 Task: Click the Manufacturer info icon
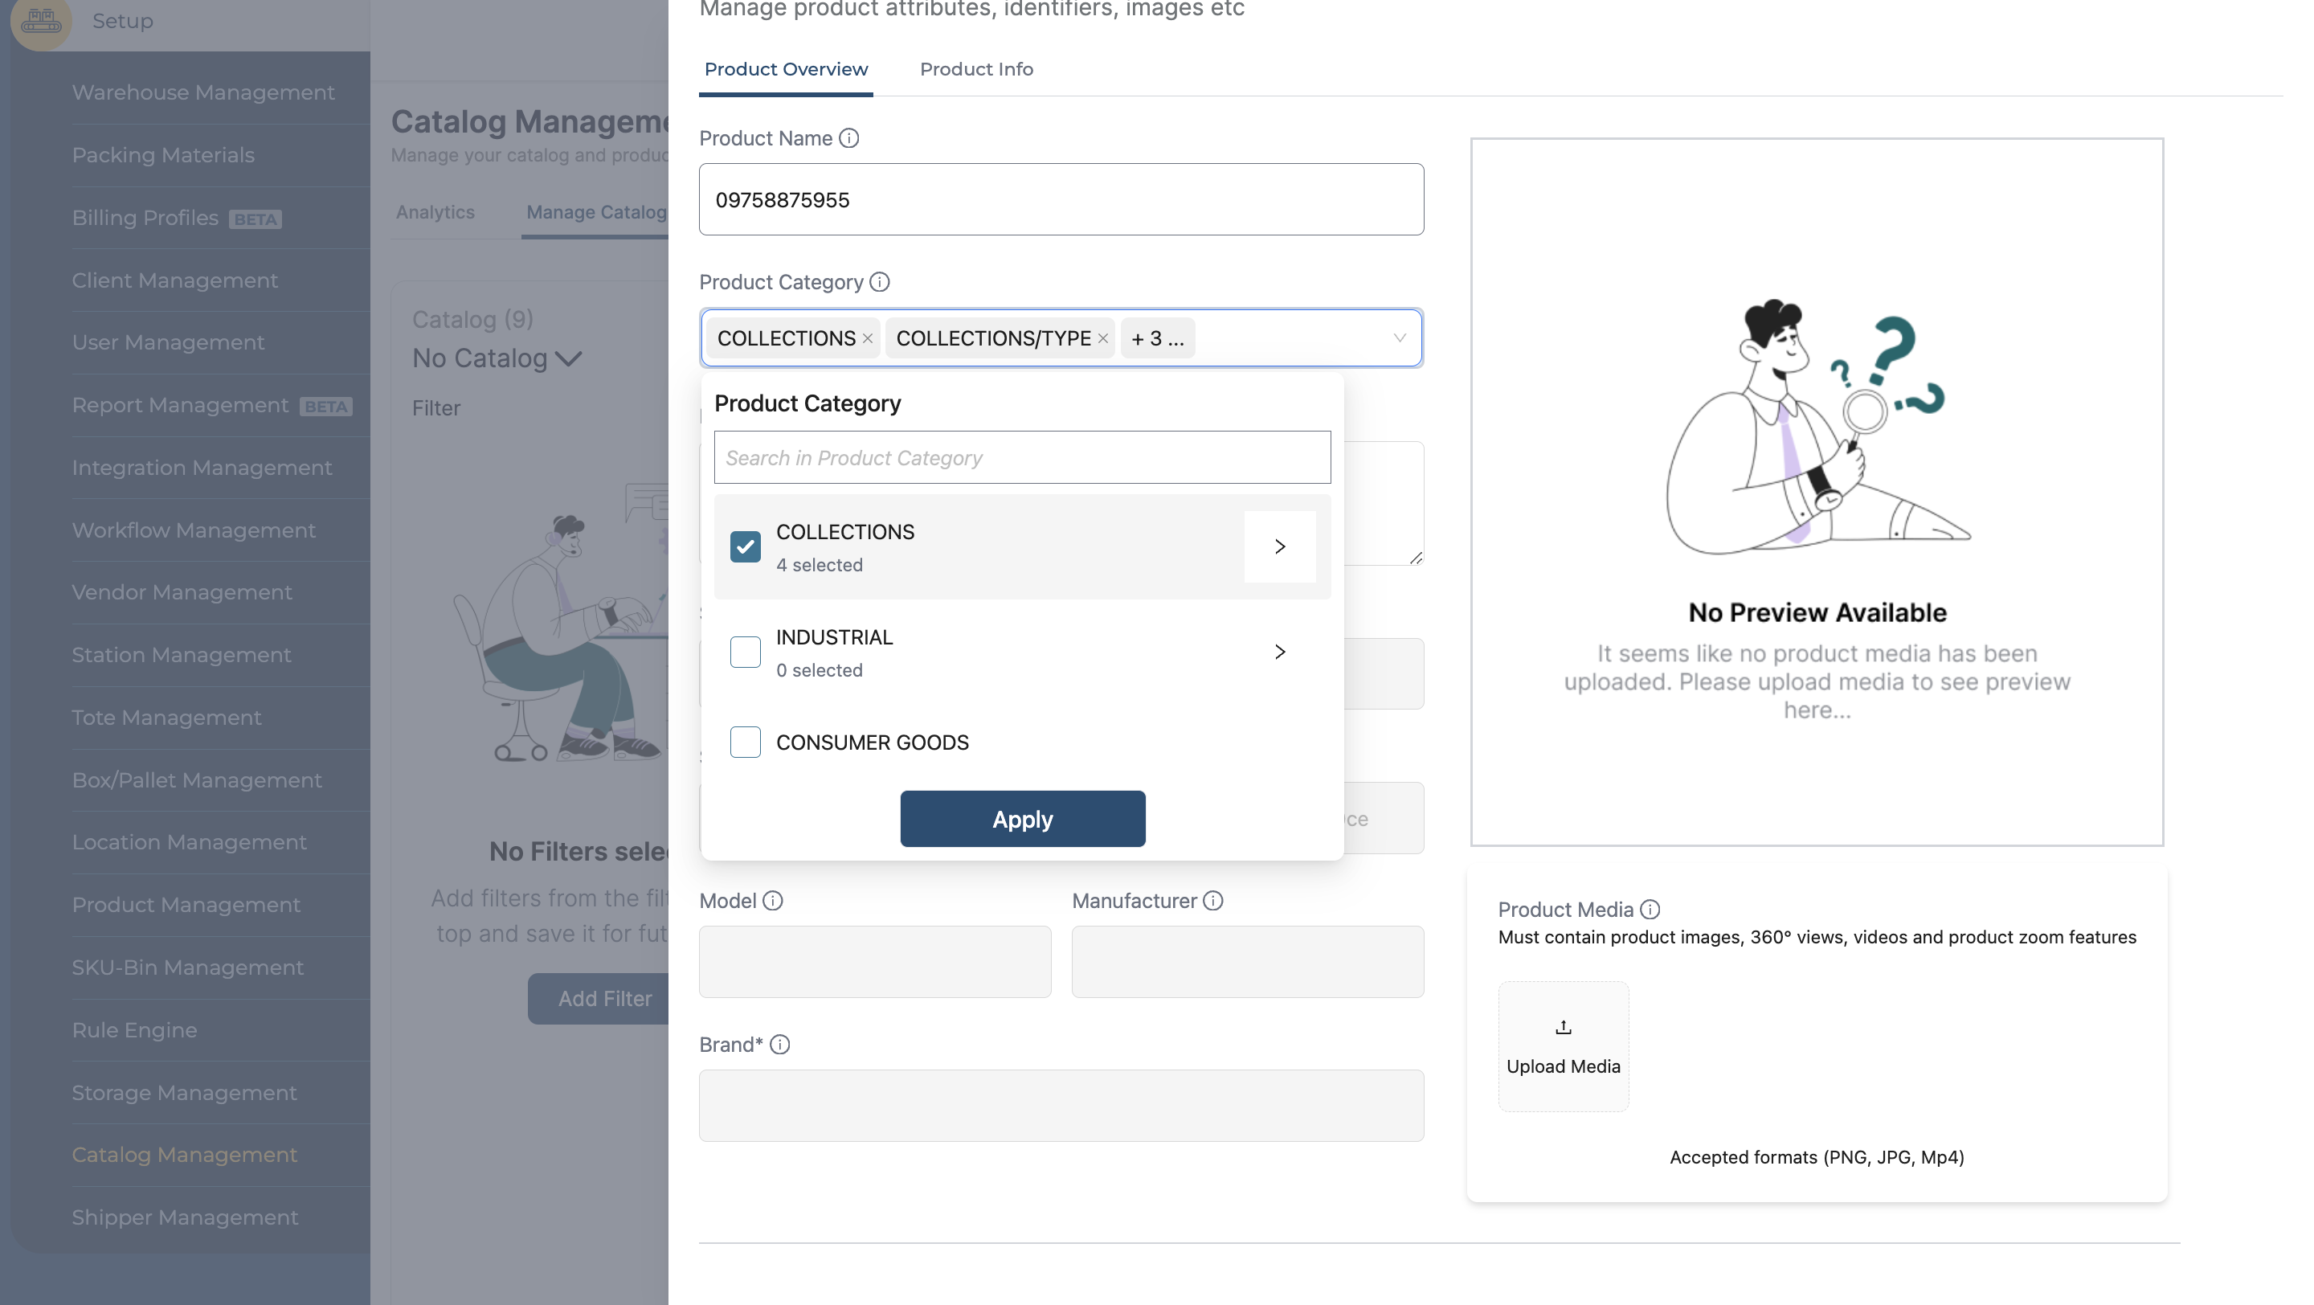[1212, 901]
